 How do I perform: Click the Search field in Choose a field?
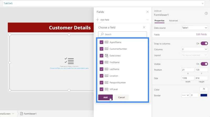[123, 34]
